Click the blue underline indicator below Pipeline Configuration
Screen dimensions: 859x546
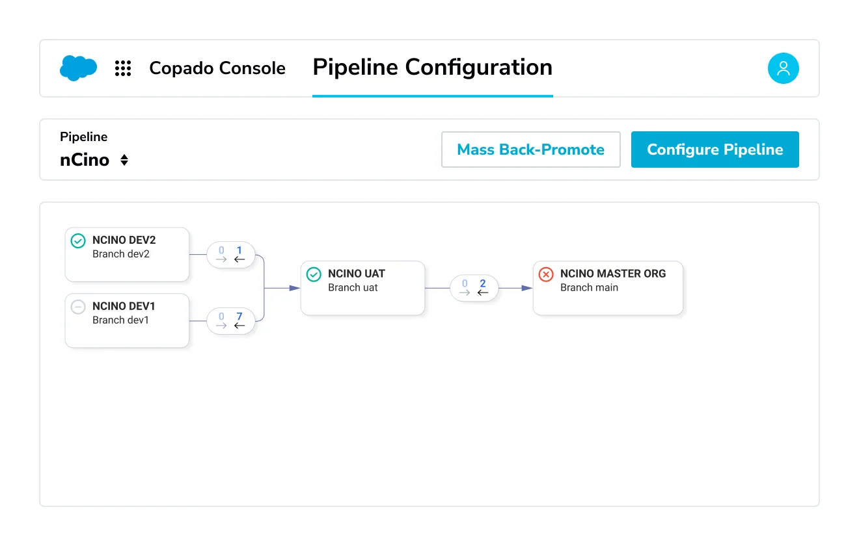click(432, 95)
